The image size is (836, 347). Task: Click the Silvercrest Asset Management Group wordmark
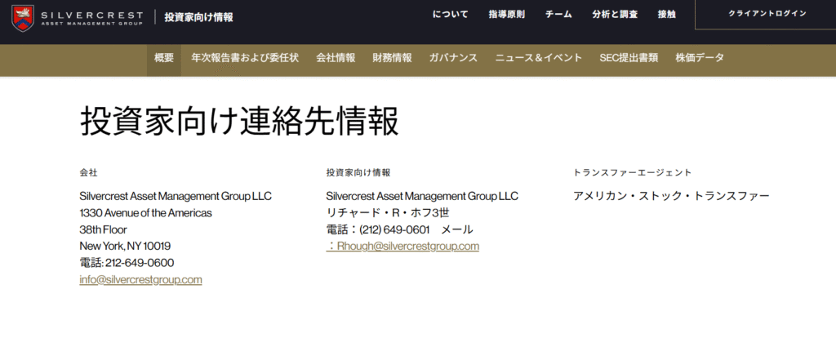91,18
